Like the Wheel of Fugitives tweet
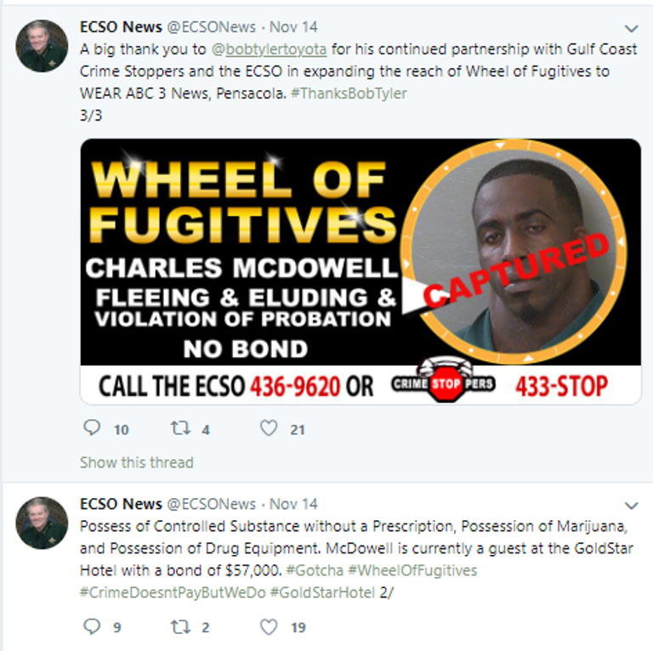The width and height of the screenshot is (653, 651). click(x=269, y=427)
